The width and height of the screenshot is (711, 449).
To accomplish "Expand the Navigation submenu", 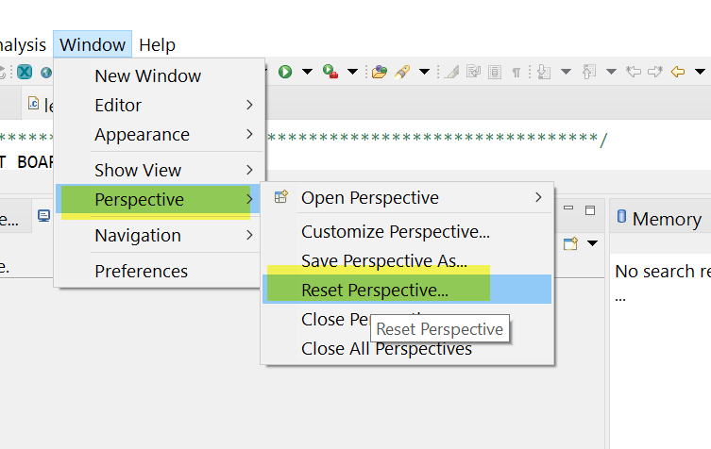I will pos(159,235).
